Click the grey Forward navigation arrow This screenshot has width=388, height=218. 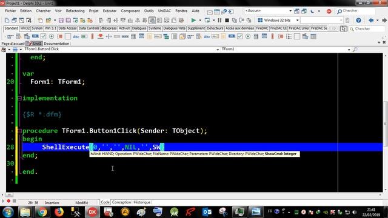[384, 20]
